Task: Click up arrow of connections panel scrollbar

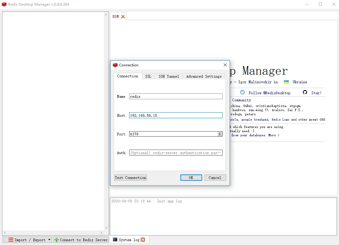Action: 106,15
